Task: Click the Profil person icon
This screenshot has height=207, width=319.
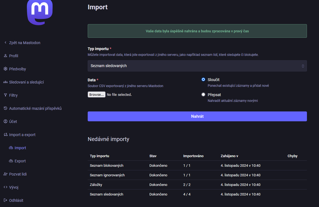Action: pyautogui.click(x=5, y=56)
